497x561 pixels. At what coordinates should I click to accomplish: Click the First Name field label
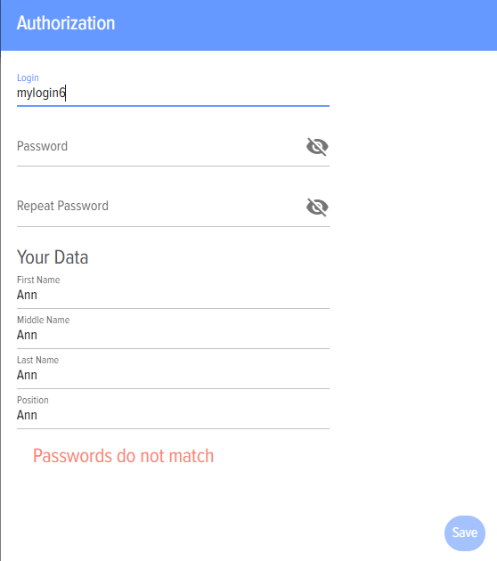pyautogui.click(x=38, y=280)
